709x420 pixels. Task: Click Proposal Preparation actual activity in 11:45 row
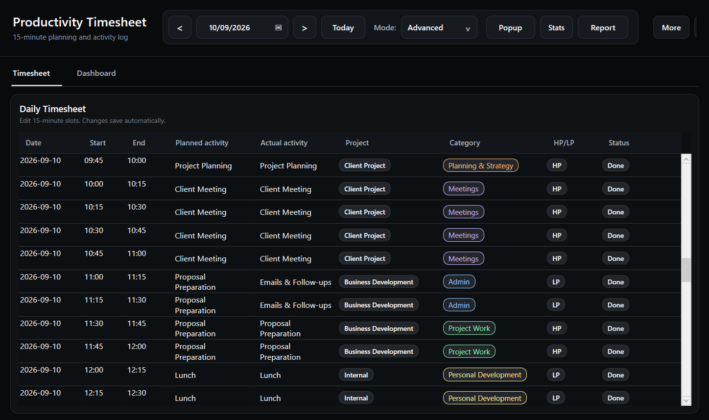click(280, 352)
